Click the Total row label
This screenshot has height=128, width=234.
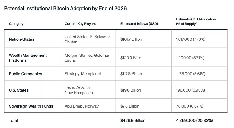14,120
